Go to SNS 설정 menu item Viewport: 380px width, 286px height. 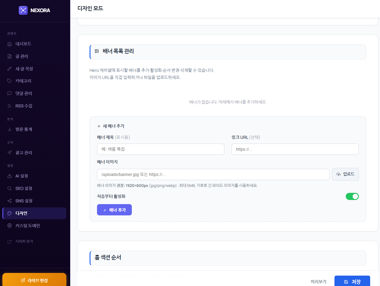24,201
